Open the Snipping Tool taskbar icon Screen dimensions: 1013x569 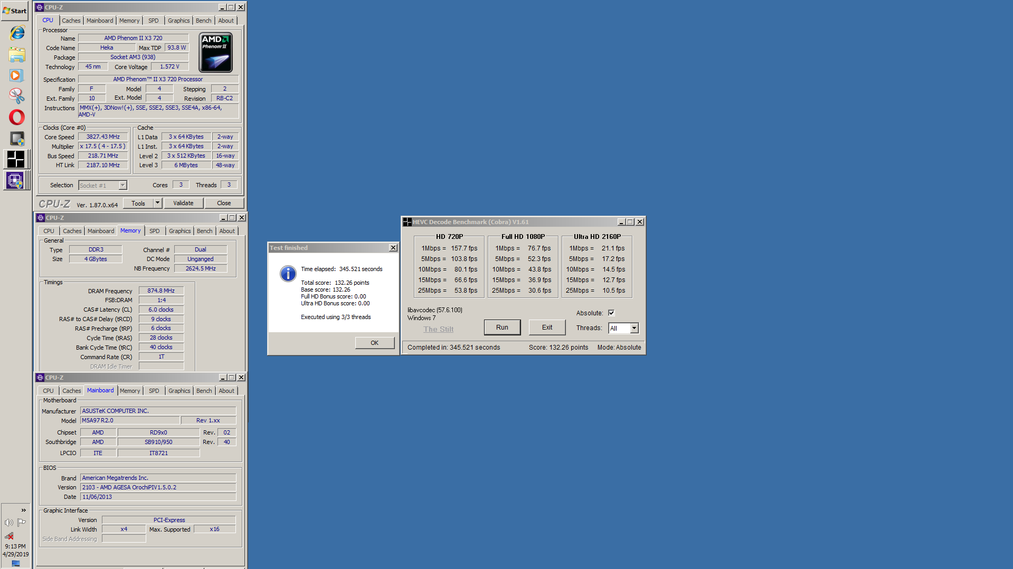[17, 96]
